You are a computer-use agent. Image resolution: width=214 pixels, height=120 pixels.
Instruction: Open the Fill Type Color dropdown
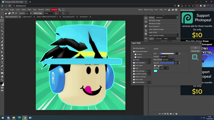click(164, 68)
